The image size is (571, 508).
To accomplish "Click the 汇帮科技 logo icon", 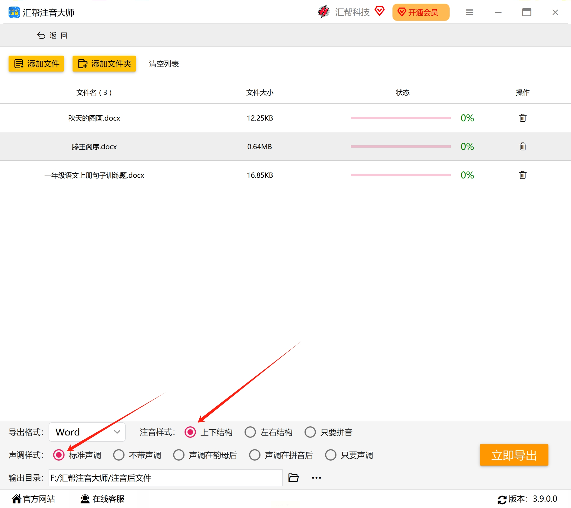I will (x=324, y=12).
